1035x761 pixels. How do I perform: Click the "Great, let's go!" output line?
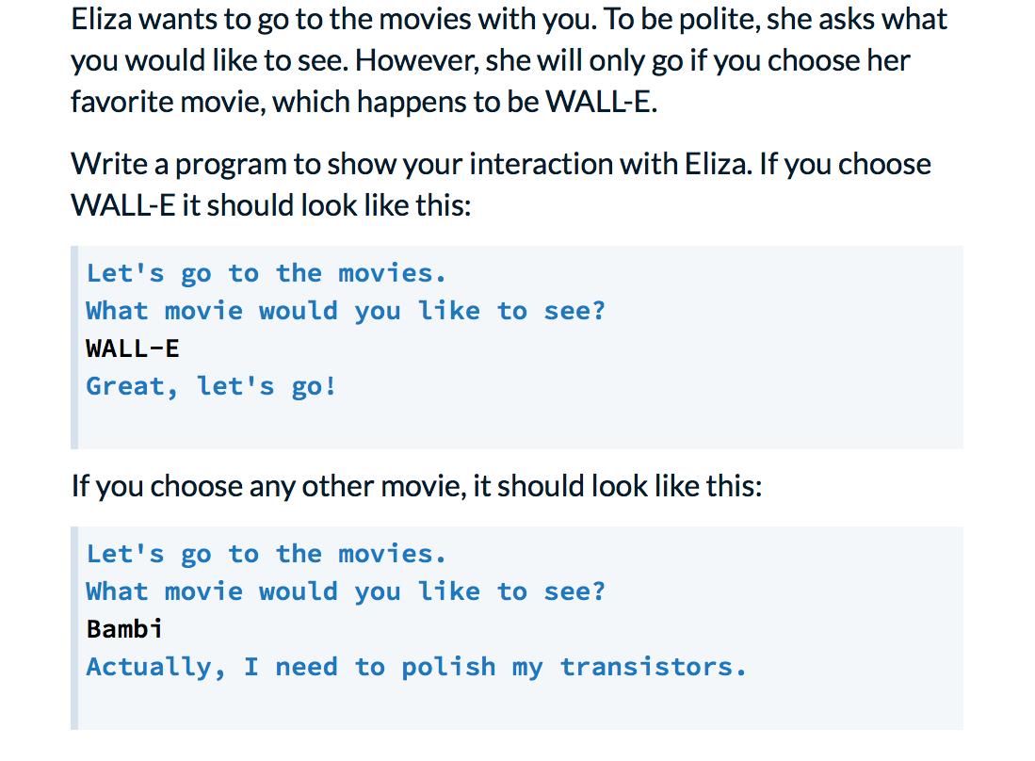click(211, 386)
